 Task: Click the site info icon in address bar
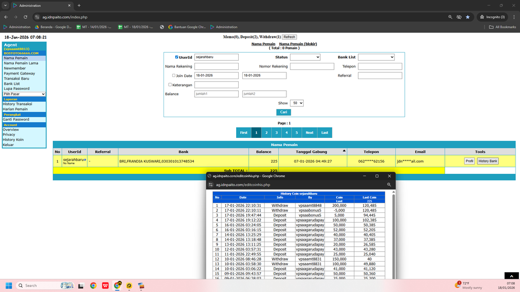click(x=37, y=17)
